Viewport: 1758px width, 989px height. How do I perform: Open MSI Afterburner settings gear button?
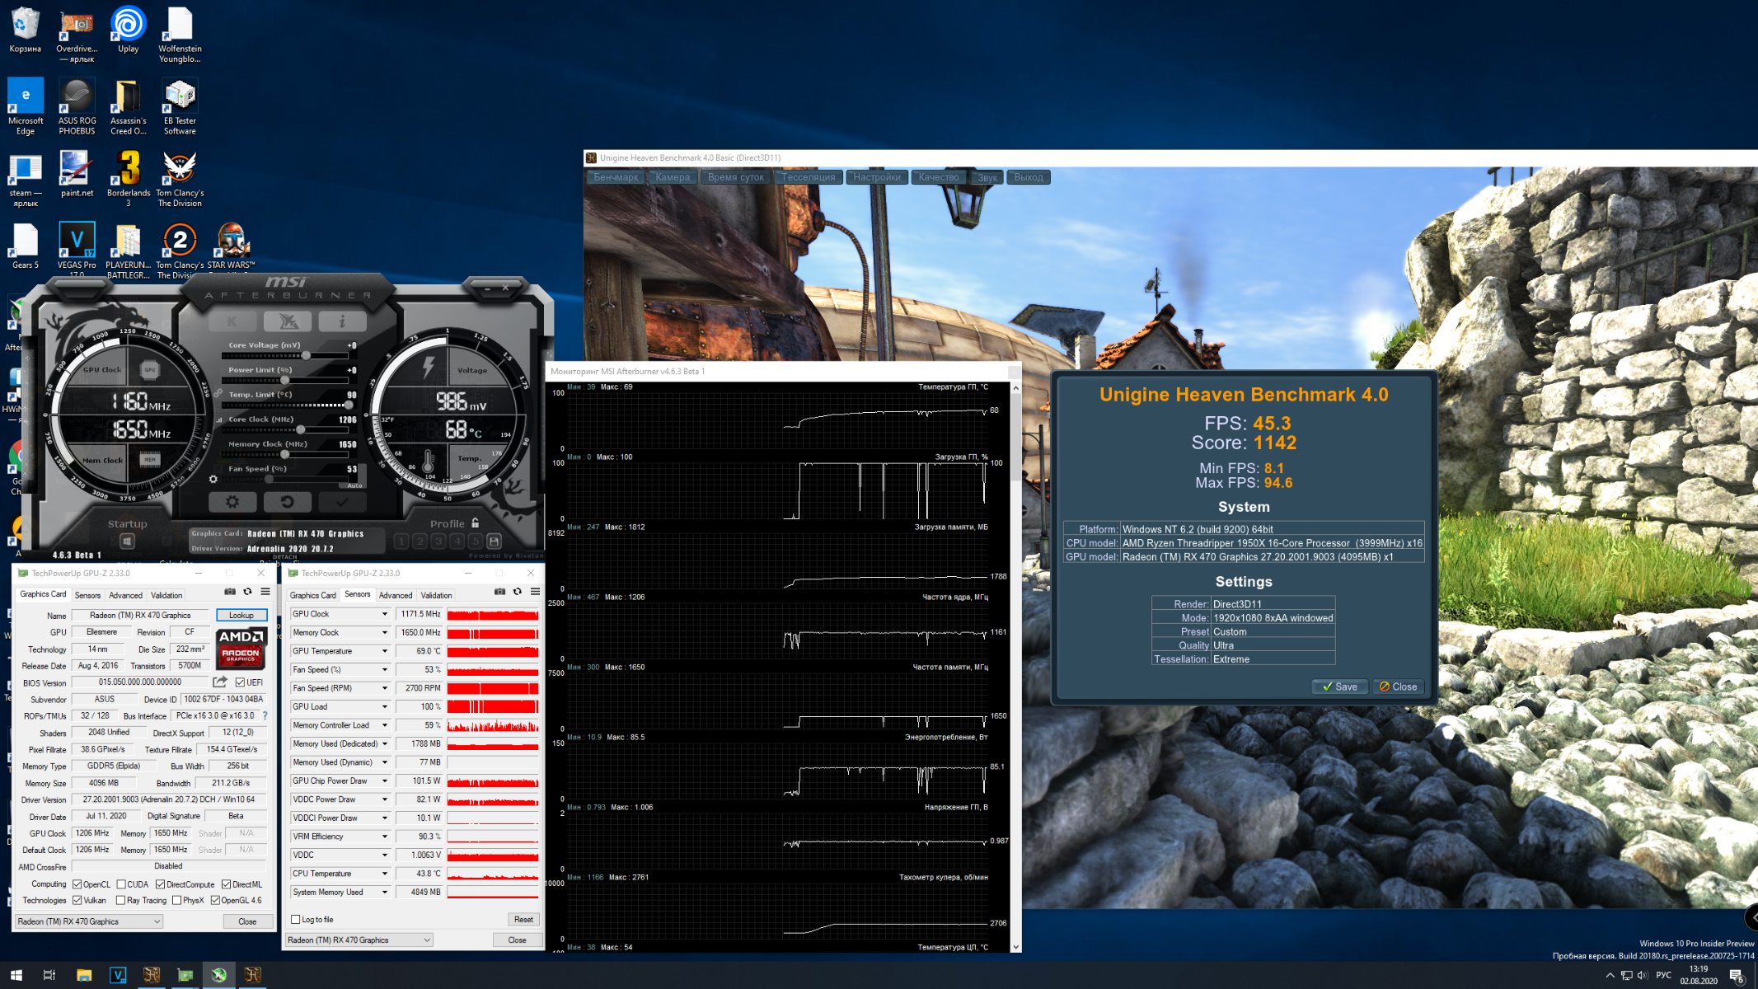pyautogui.click(x=232, y=501)
